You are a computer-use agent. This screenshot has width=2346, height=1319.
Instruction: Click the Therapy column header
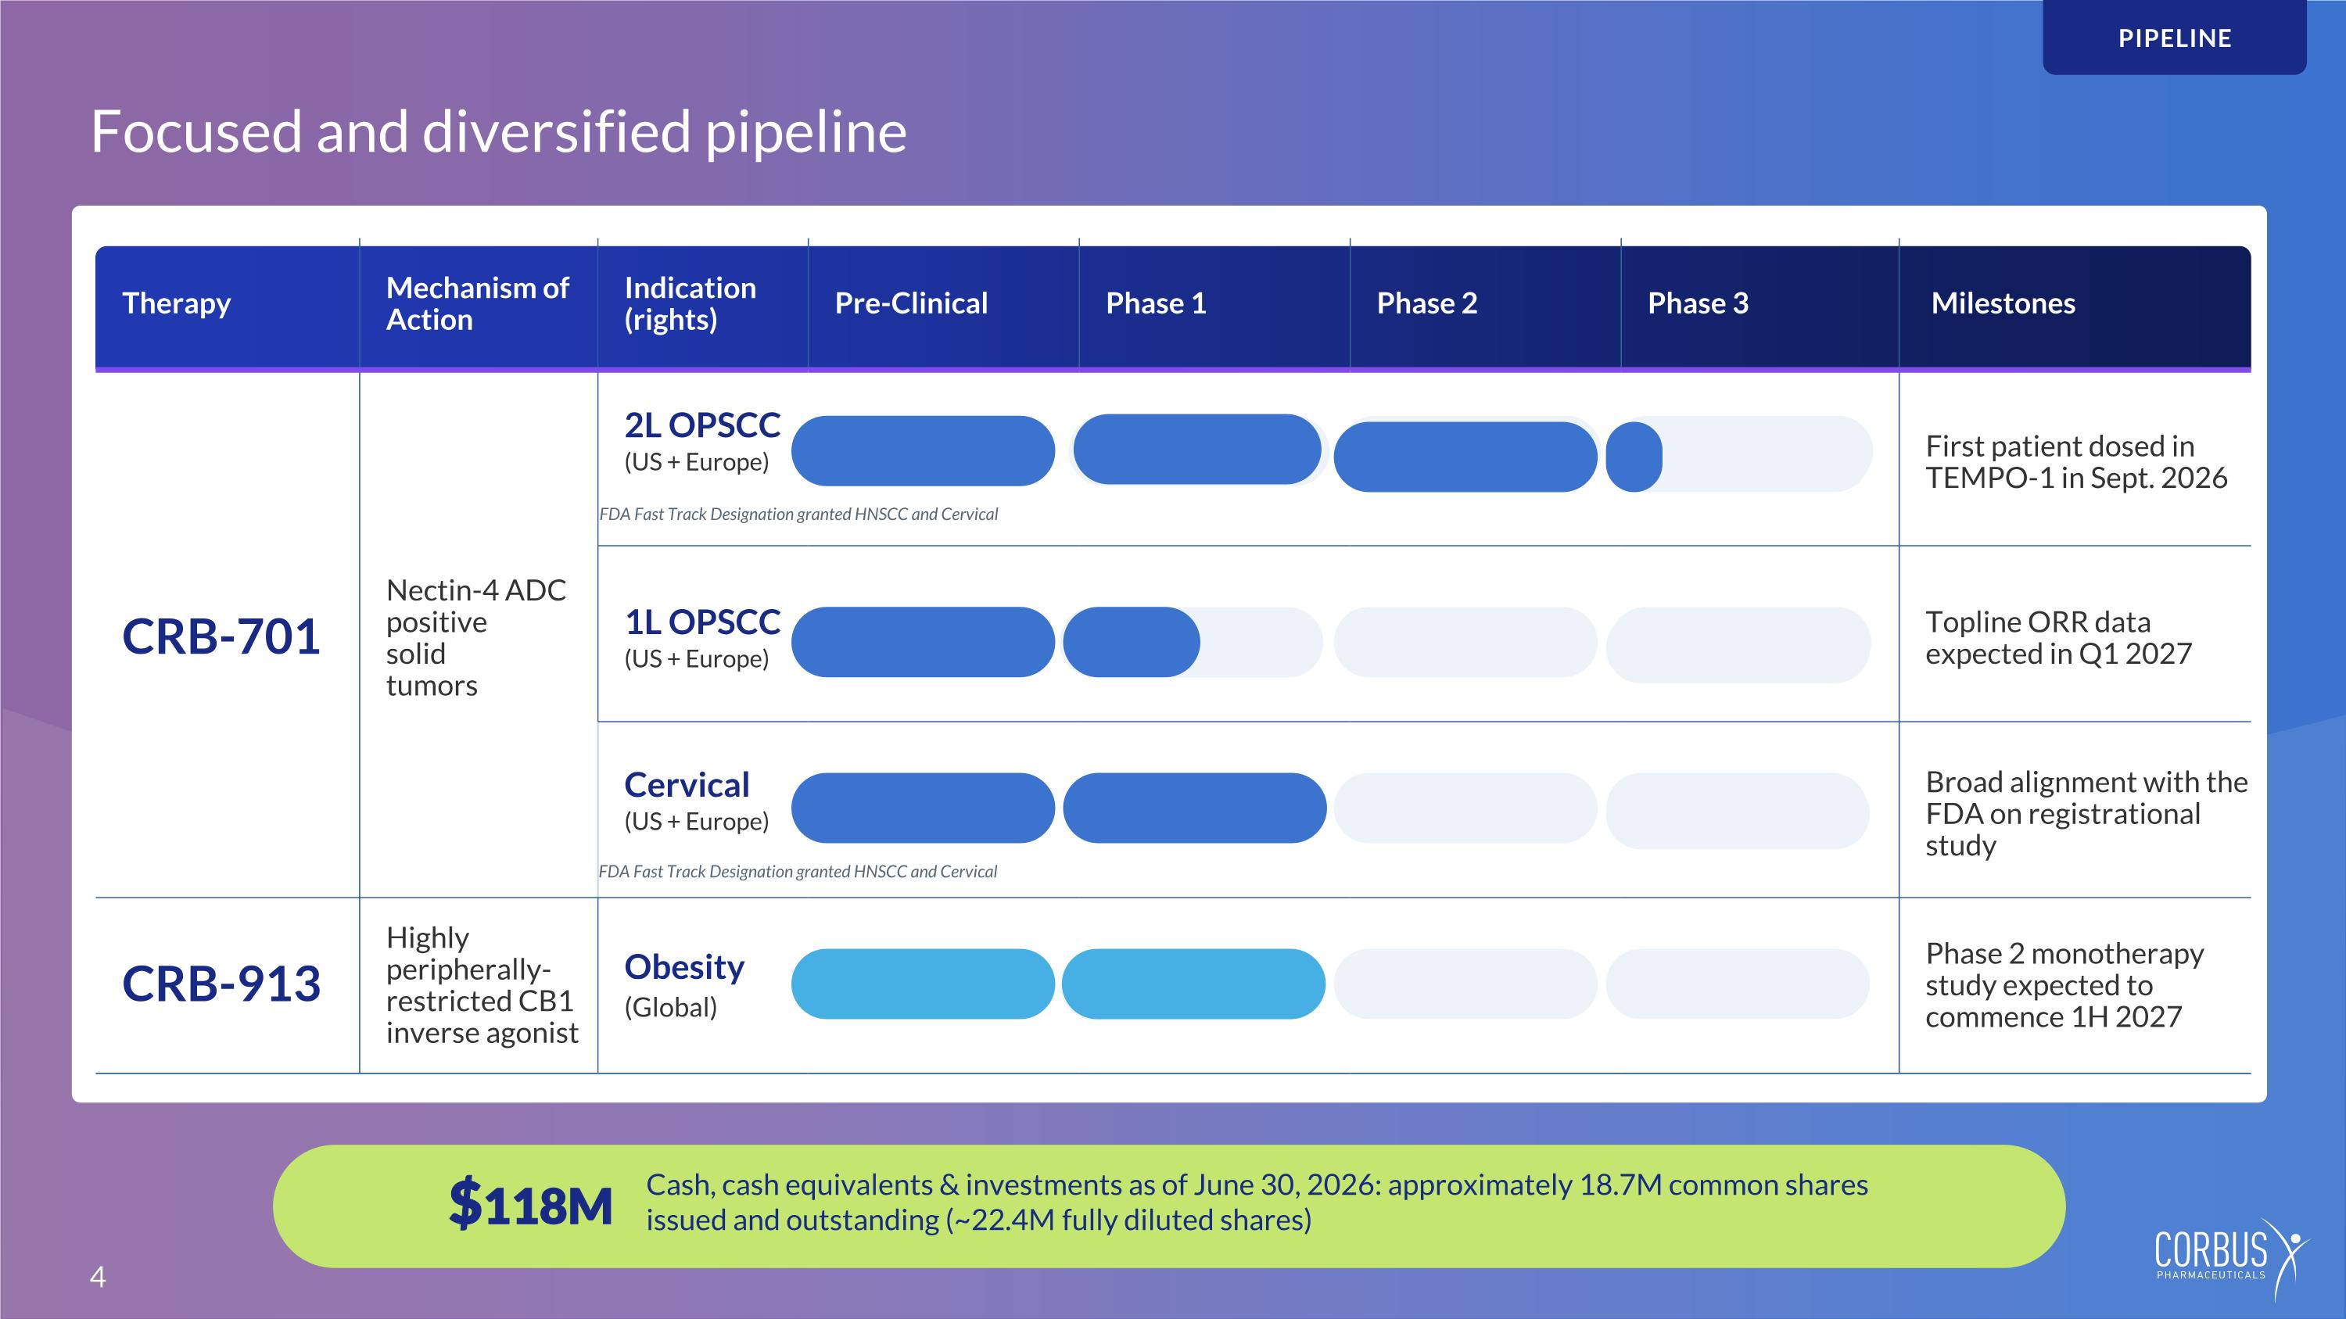[x=176, y=303]
